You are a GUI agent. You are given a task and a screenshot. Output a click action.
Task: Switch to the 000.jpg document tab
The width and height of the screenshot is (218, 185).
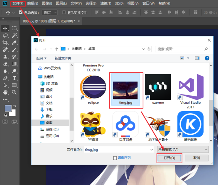[49, 21]
